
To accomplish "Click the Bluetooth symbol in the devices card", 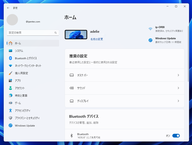I will coord(71,136).
